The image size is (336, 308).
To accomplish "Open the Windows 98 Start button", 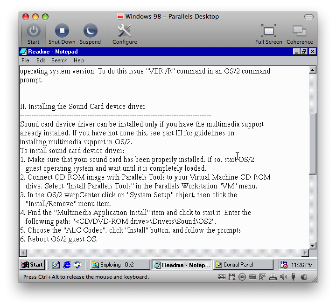I will point(32,265).
